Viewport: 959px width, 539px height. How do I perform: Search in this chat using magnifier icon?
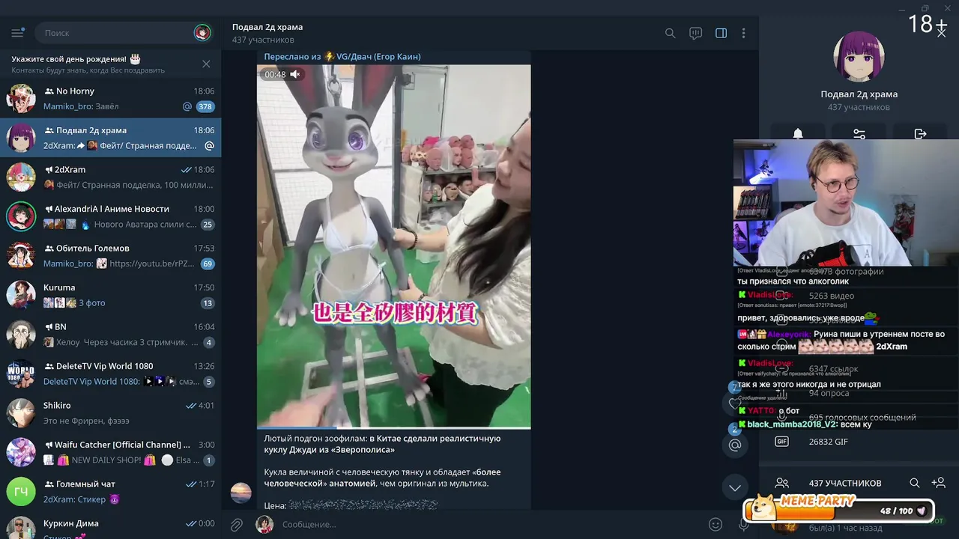(671, 33)
